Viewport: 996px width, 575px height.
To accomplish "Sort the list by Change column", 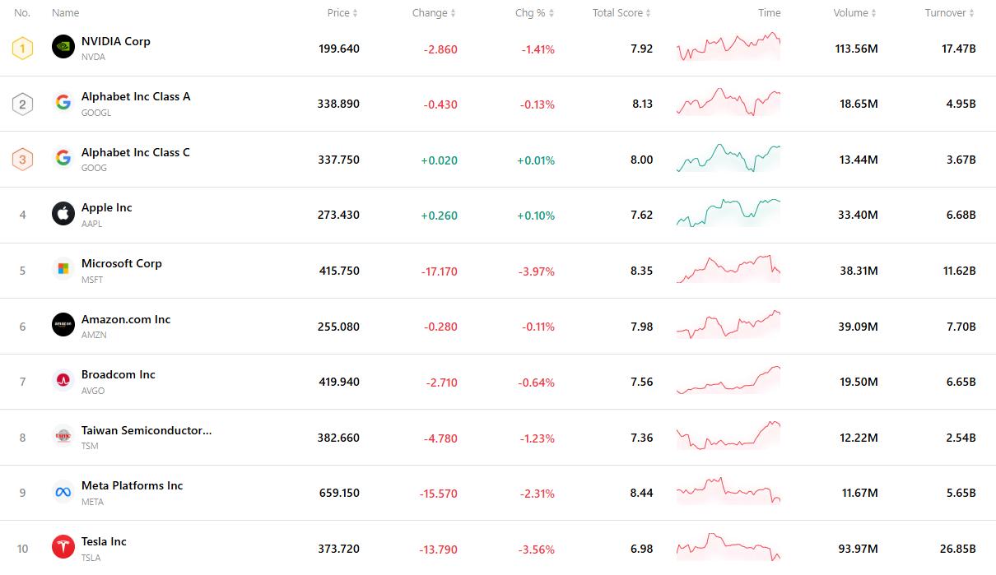I will [434, 13].
